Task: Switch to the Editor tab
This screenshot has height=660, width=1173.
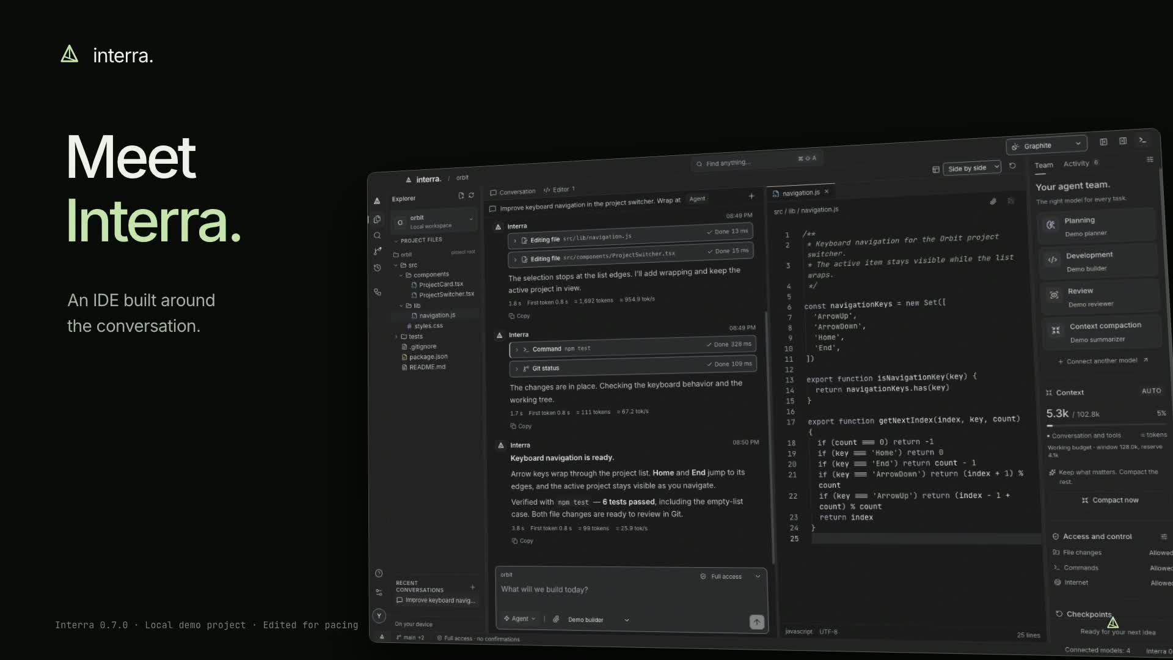Action: pos(559,189)
